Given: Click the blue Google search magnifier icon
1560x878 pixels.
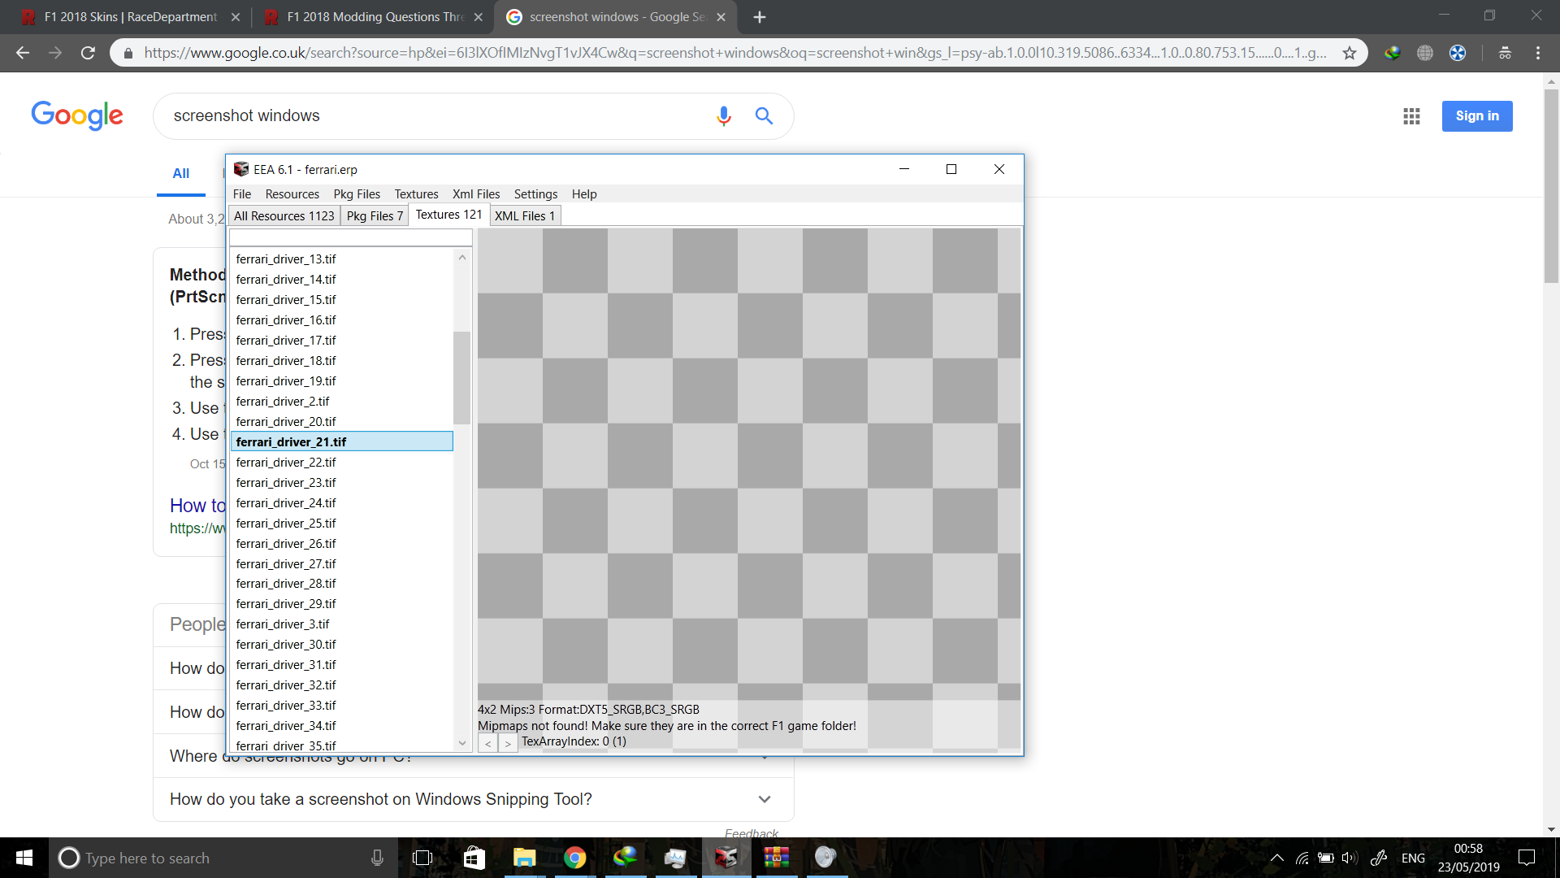Looking at the screenshot, I should point(764,116).
